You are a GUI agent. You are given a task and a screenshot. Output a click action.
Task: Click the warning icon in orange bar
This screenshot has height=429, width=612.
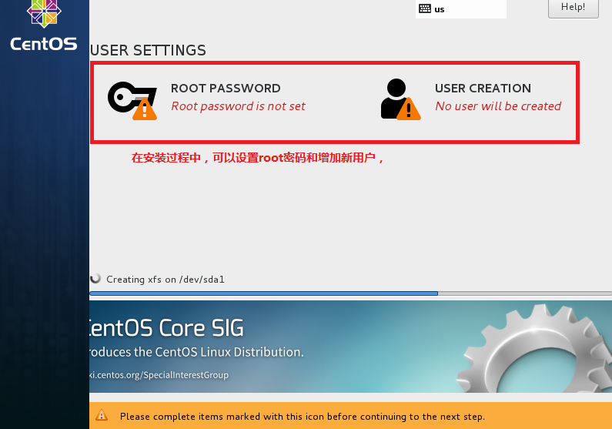102,415
